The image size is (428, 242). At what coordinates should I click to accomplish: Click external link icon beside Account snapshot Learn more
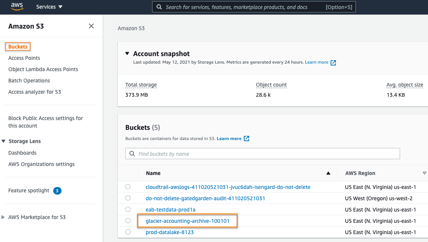(x=333, y=62)
